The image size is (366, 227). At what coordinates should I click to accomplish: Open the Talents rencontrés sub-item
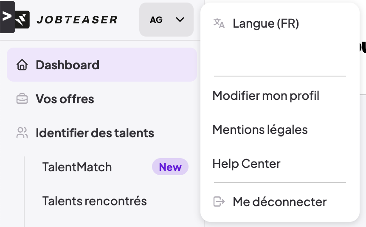click(x=94, y=201)
